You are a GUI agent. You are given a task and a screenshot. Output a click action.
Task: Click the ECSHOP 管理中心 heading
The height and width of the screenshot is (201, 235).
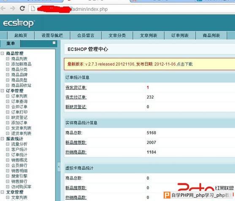(88, 49)
